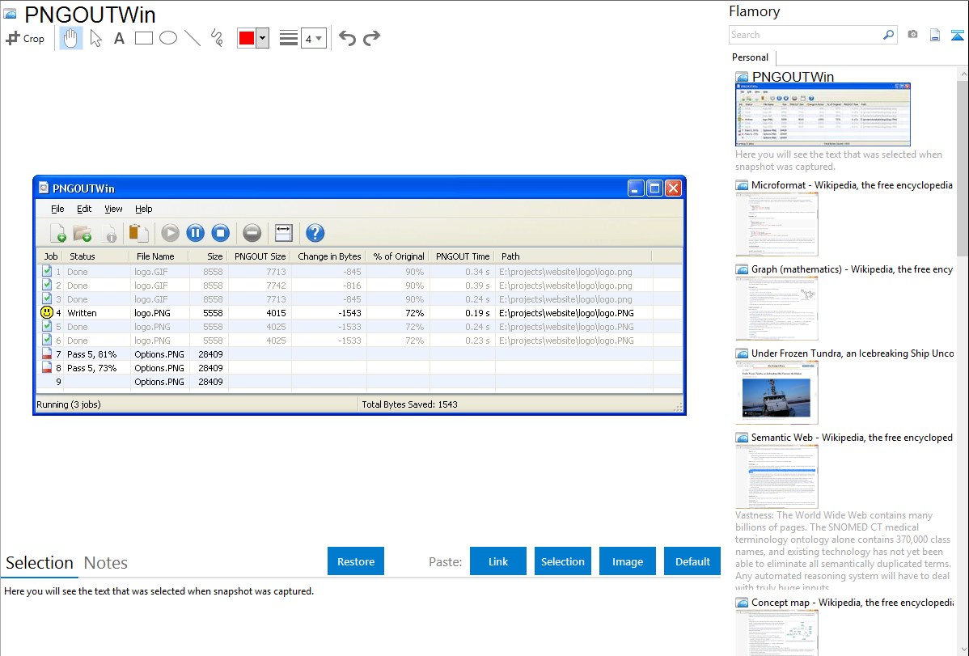Open the Under Frozen Tundra ship thumbnail
The image size is (969, 656).
click(776, 392)
